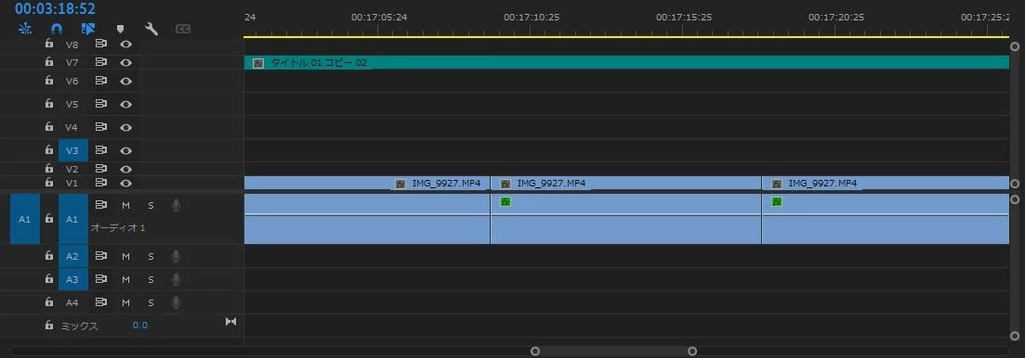Target the V3 track header
The width and height of the screenshot is (1025, 358).
click(x=72, y=150)
